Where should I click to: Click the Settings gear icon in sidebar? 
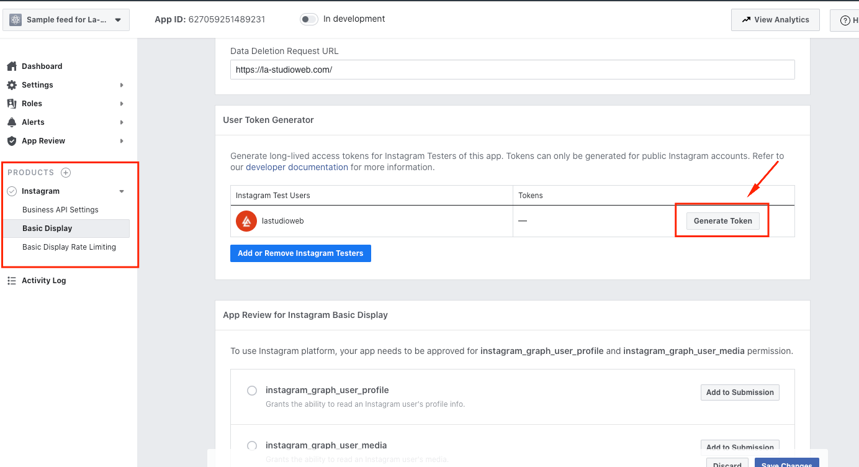point(11,85)
